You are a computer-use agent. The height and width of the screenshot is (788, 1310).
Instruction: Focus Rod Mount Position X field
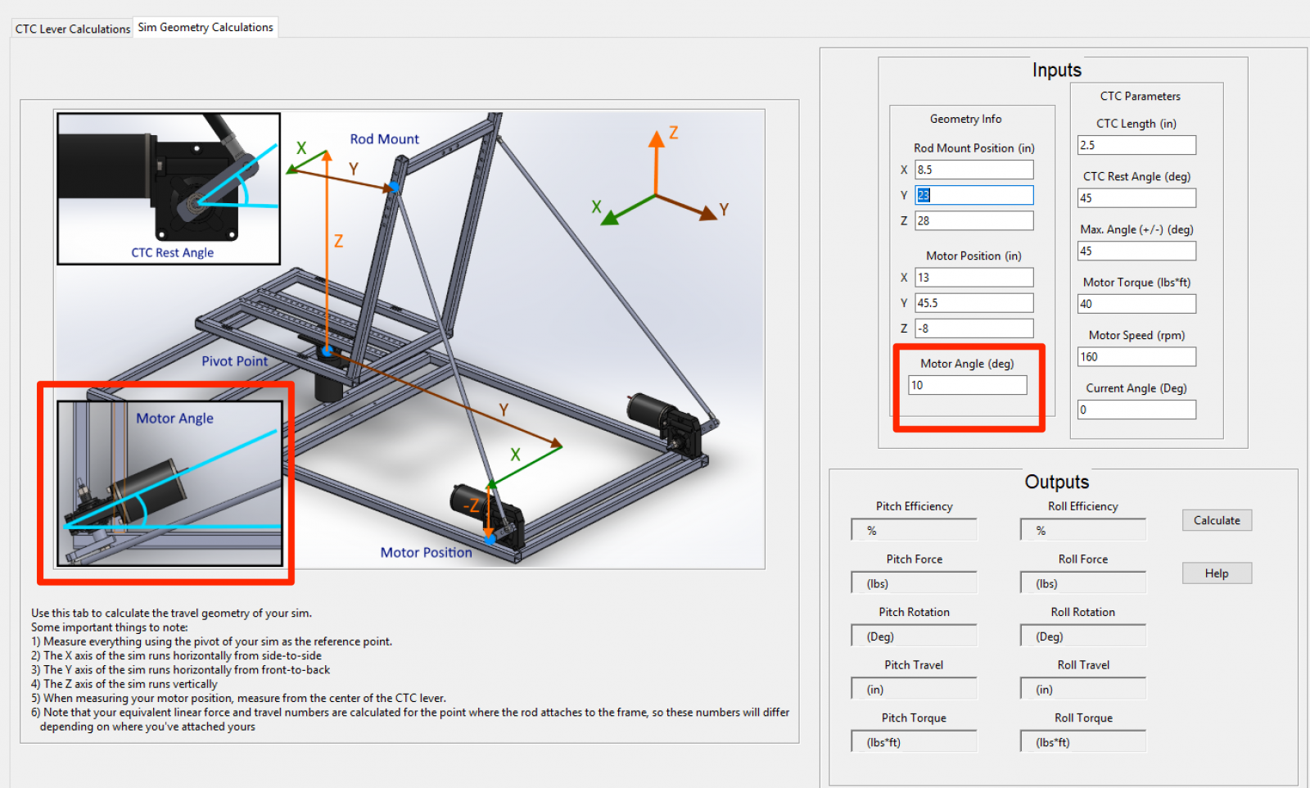click(974, 170)
